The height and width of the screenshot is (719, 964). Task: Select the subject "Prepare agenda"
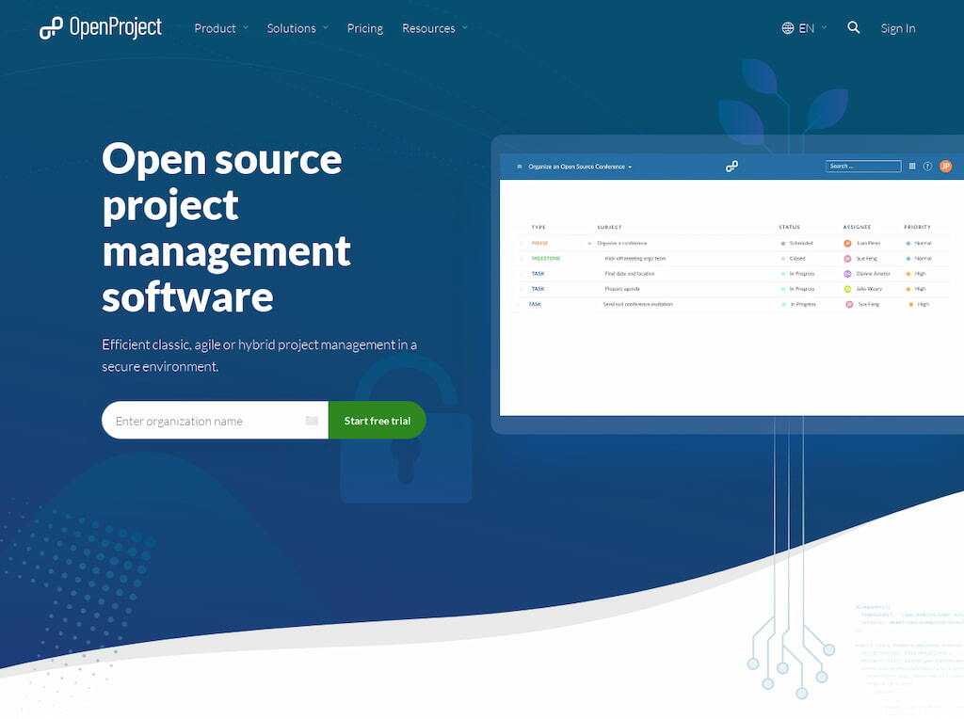coord(622,289)
